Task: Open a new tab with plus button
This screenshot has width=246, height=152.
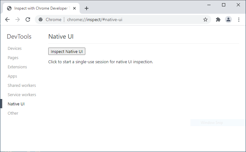Action: (x=87, y=8)
